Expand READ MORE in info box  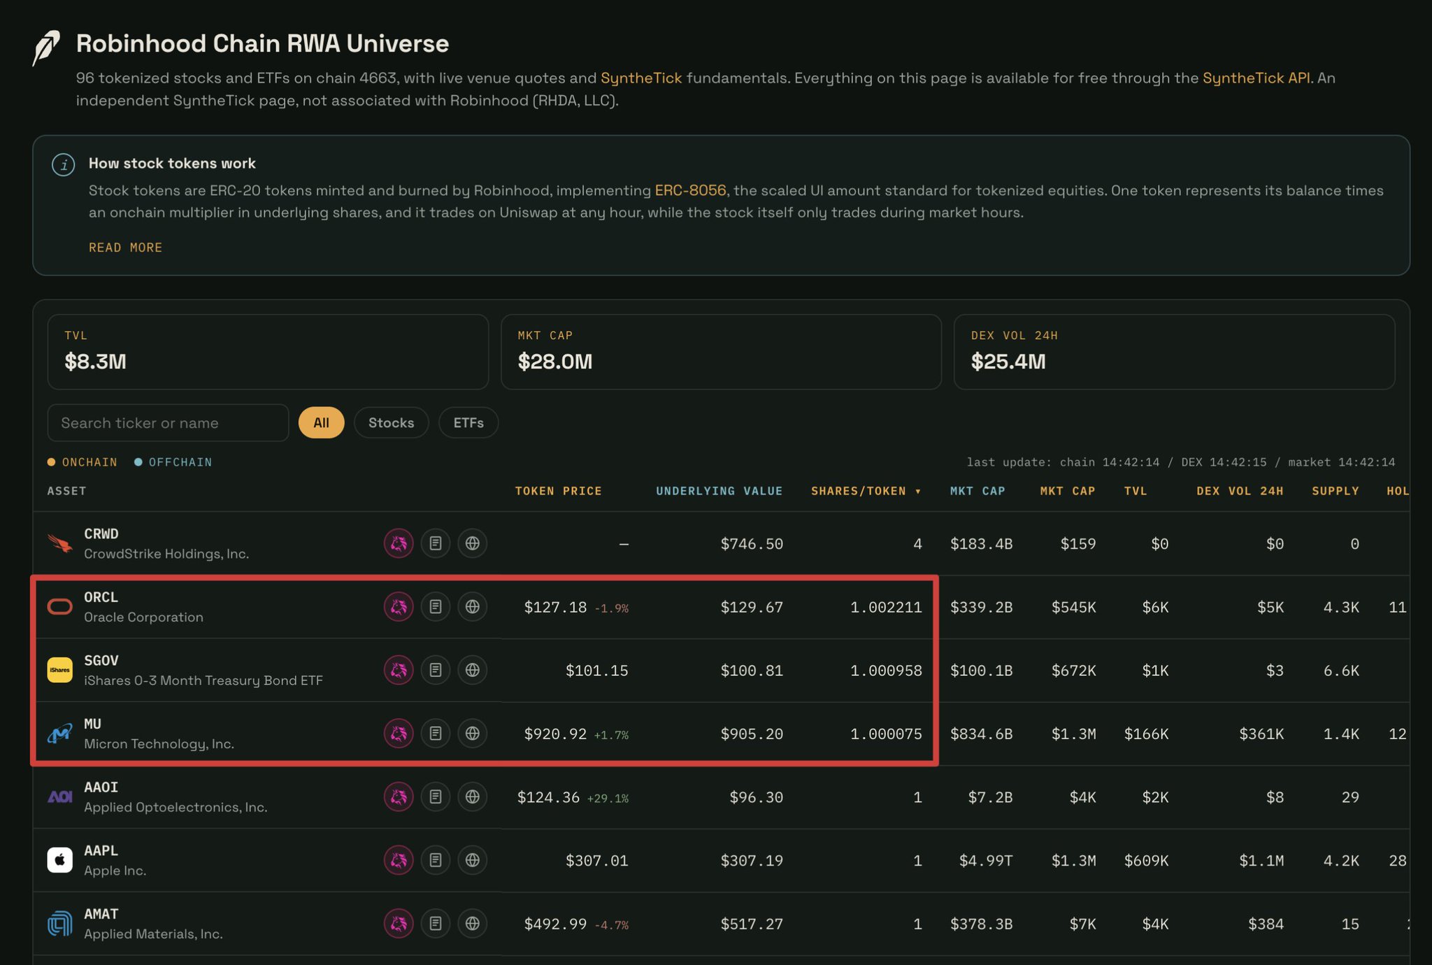coord(125,248)
